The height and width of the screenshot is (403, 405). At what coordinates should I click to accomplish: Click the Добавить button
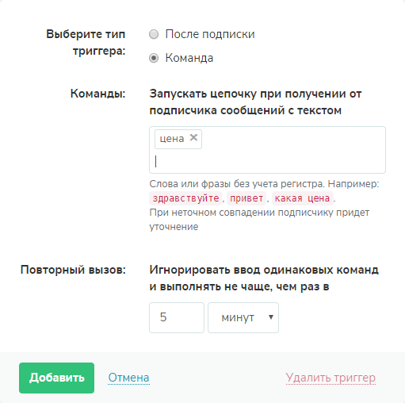click(56, 378)
